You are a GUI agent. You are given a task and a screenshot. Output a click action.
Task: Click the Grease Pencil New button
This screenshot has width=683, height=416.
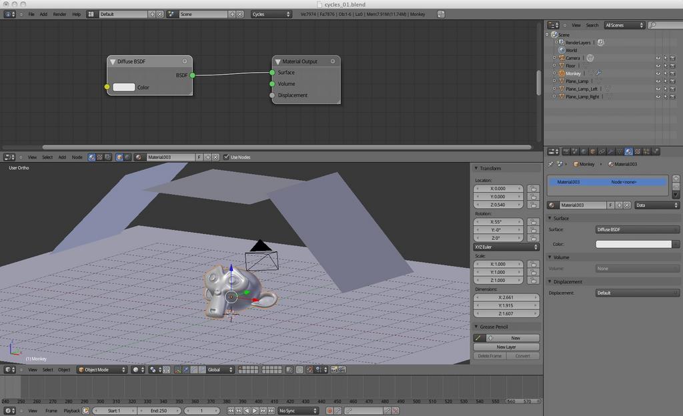[512, 338]
